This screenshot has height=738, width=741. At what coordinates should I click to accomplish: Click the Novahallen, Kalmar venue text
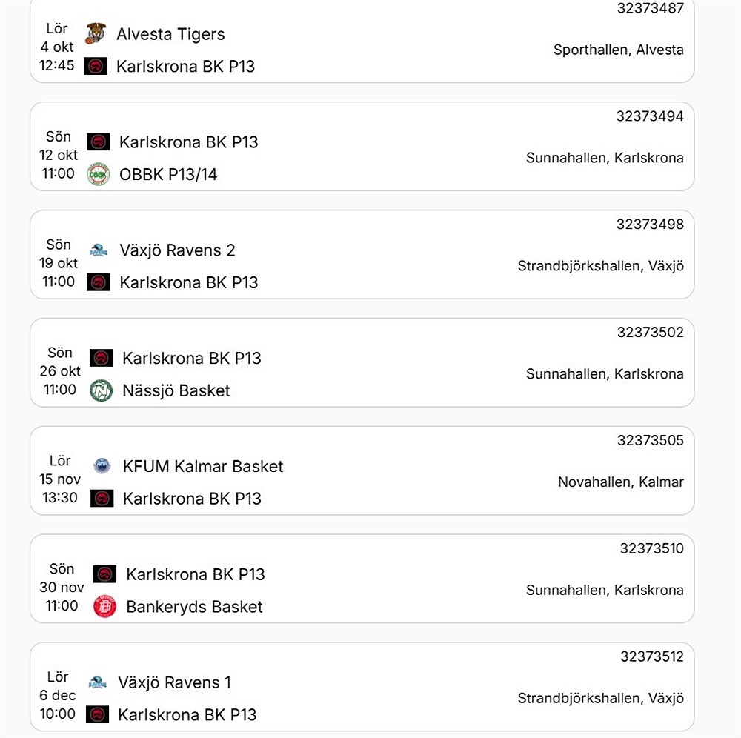click(x=620, y=482)
